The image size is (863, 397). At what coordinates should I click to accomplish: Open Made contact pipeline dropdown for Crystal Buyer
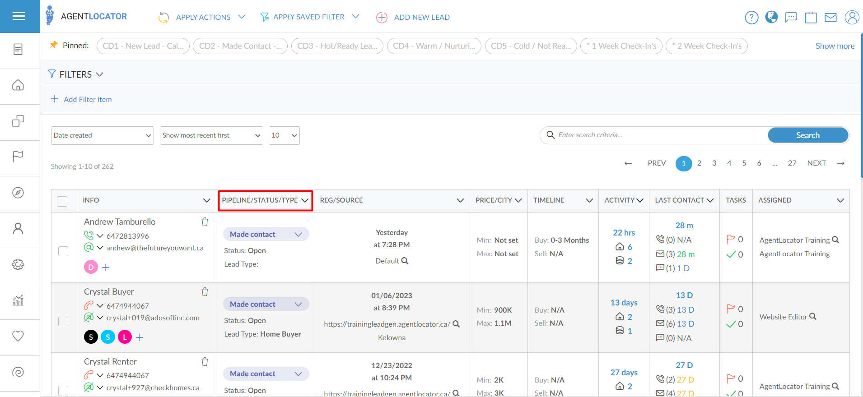point(266,304)
